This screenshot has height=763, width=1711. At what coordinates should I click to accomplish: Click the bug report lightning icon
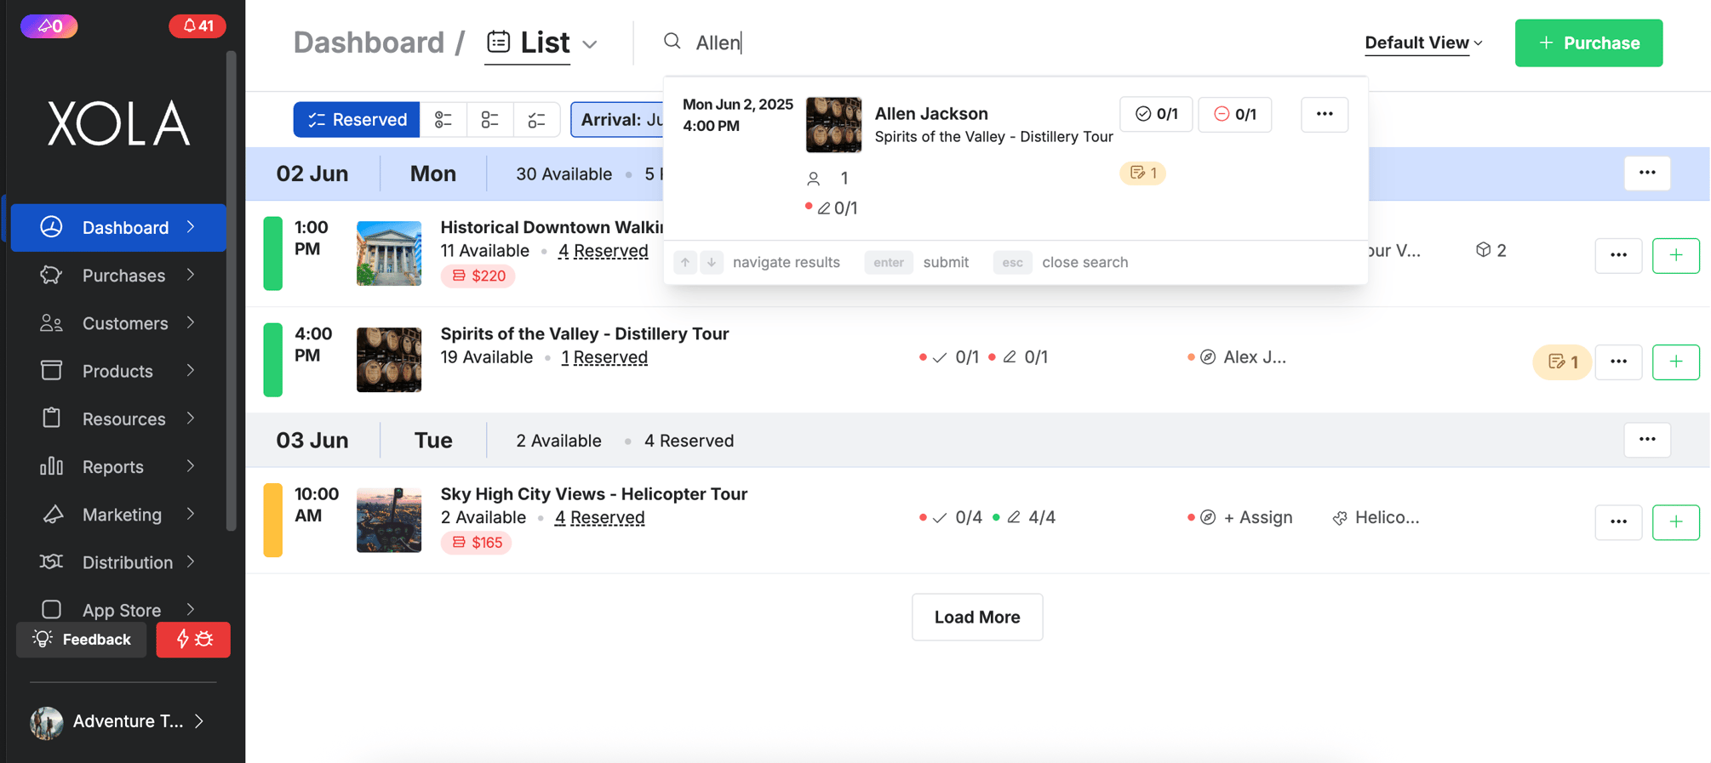[x=193, y=640]
